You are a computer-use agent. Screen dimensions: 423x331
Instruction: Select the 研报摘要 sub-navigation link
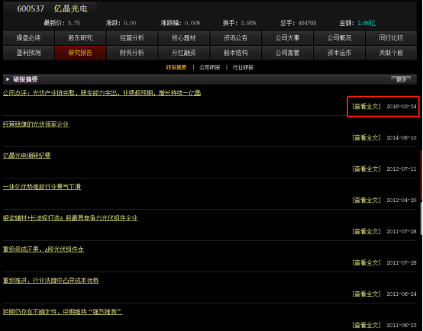pyautogui.click(x=176, y=67)
